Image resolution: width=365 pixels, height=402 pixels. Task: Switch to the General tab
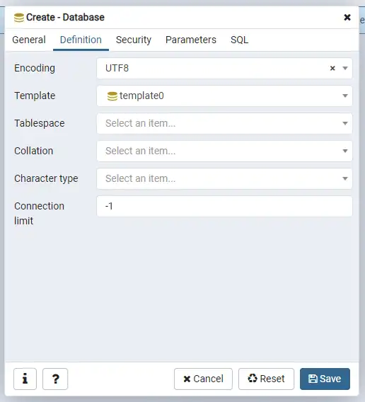29,40
